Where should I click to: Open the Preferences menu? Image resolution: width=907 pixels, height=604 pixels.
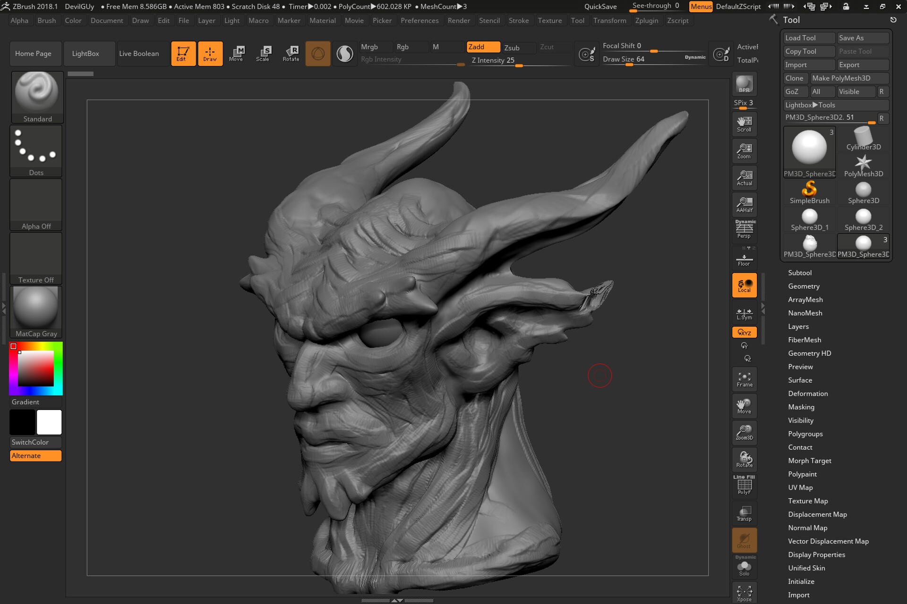[x=419, y=20]
